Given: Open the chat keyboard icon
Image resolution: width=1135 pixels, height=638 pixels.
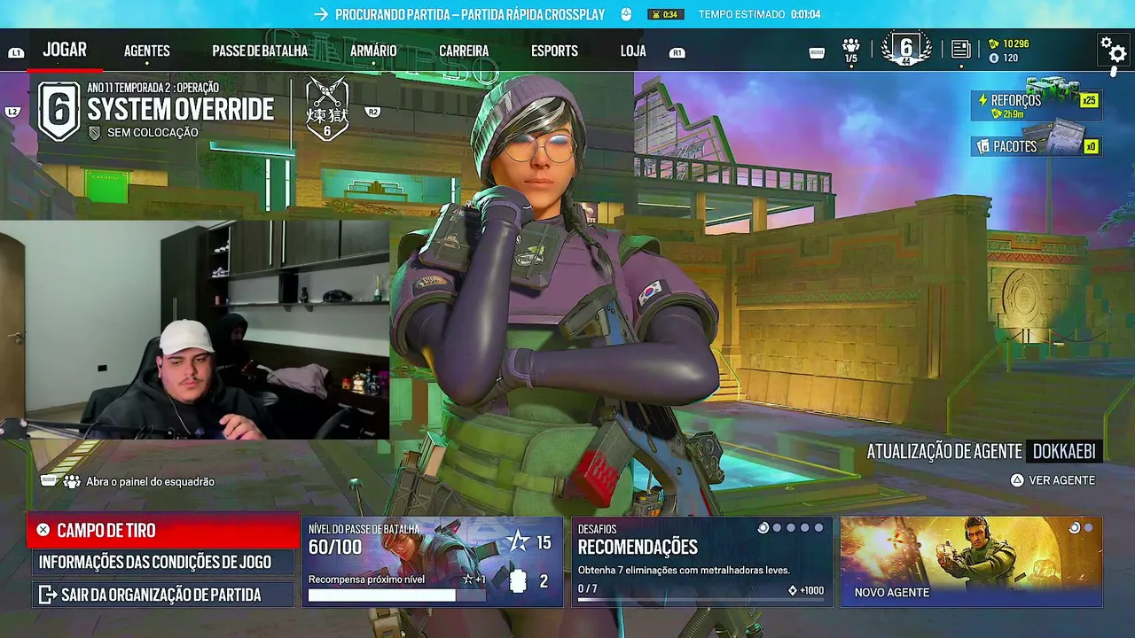Looking at the screenshot, I should coord(817,53).
